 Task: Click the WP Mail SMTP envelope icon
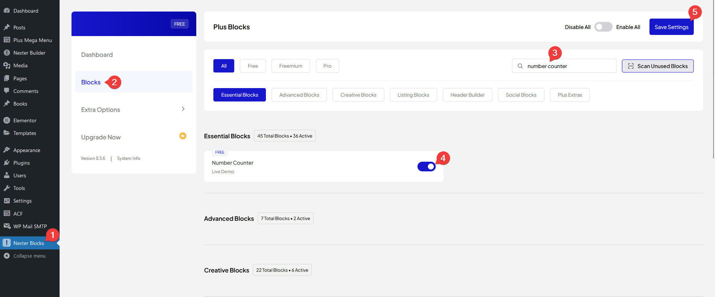7,226
